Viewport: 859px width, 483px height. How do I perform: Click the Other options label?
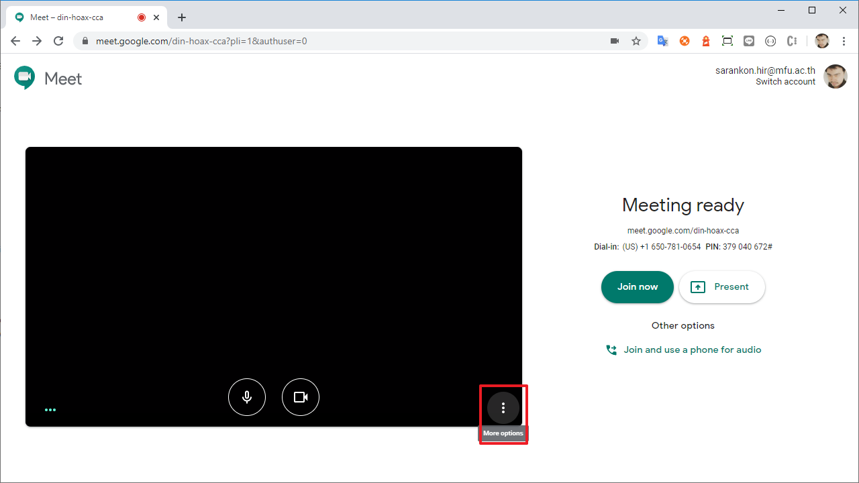click(x=683, y=325)
